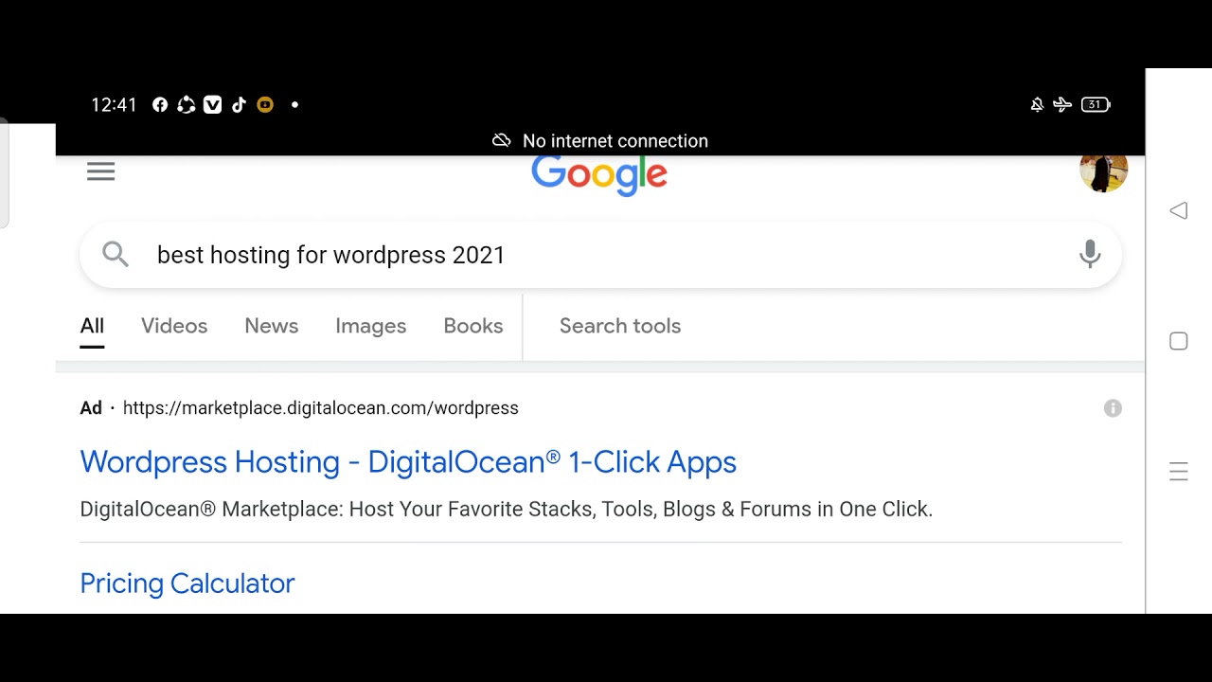Click the Google logo
1212x682 pixels.
(x=598, y=175)
